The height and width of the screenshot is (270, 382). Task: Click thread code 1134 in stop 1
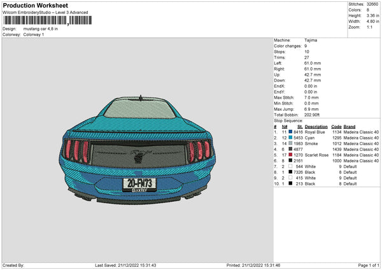tap(337, 132)
